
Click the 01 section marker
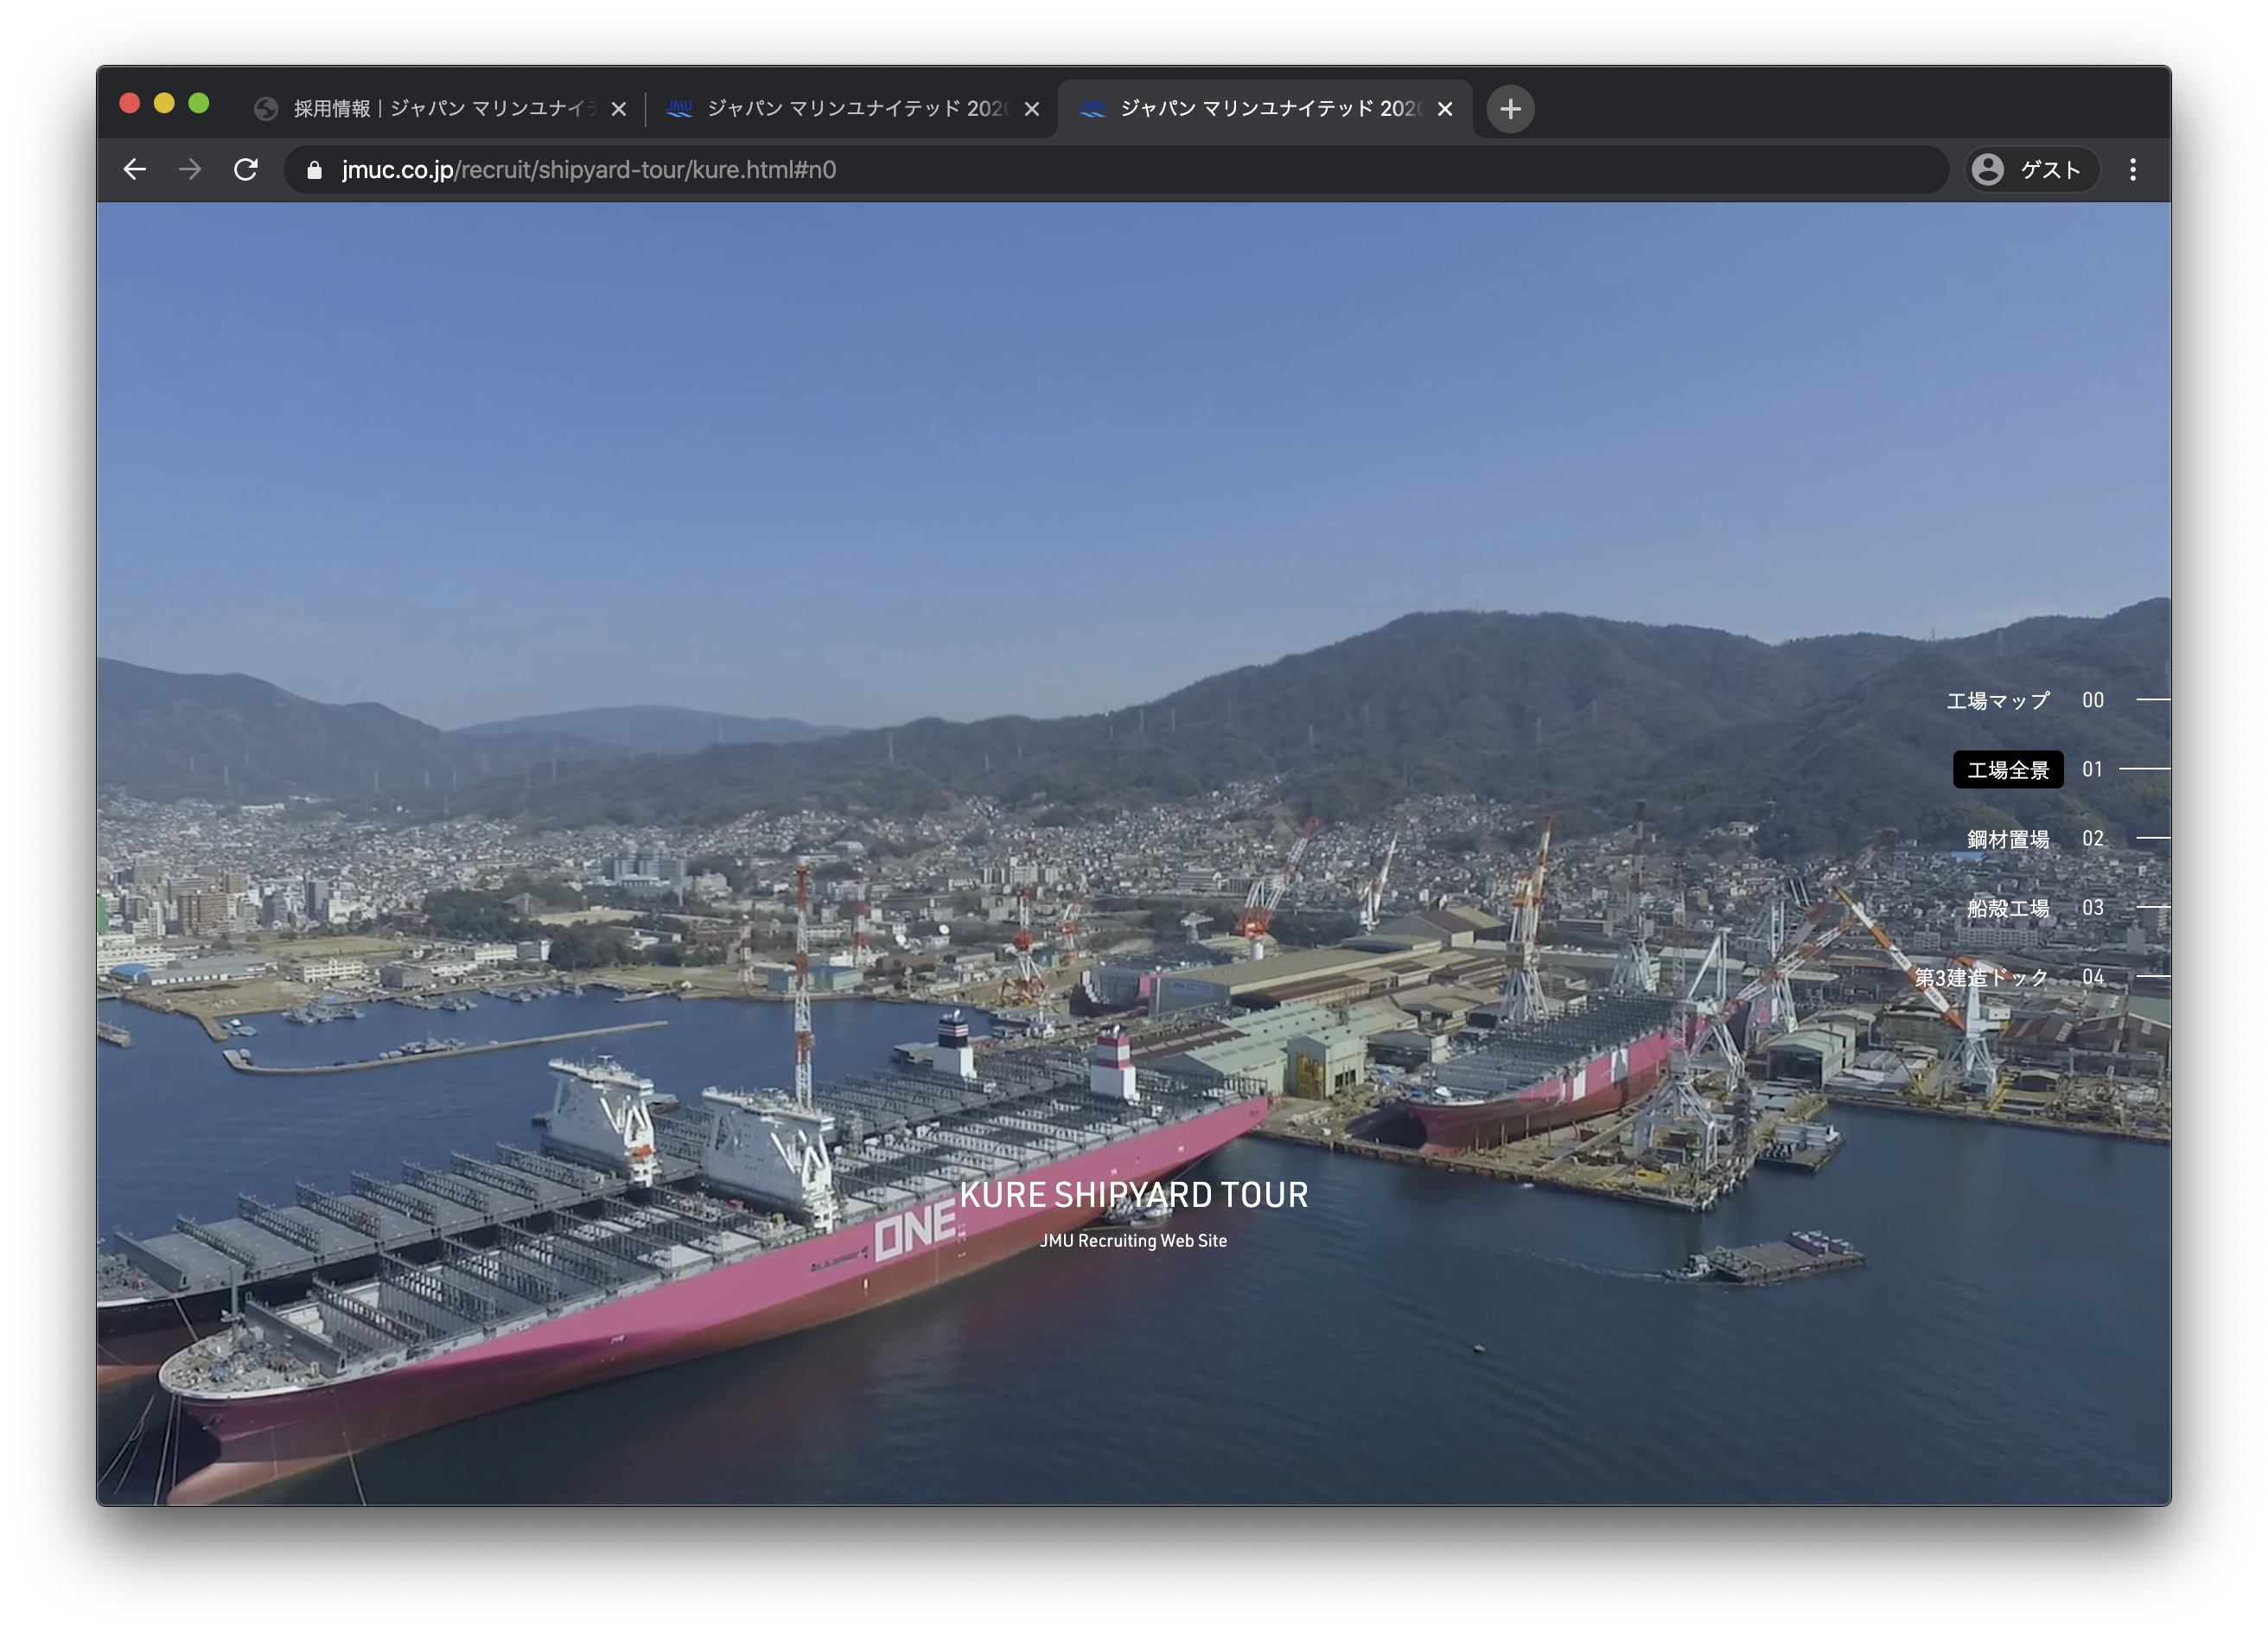tap(2093, 770)
